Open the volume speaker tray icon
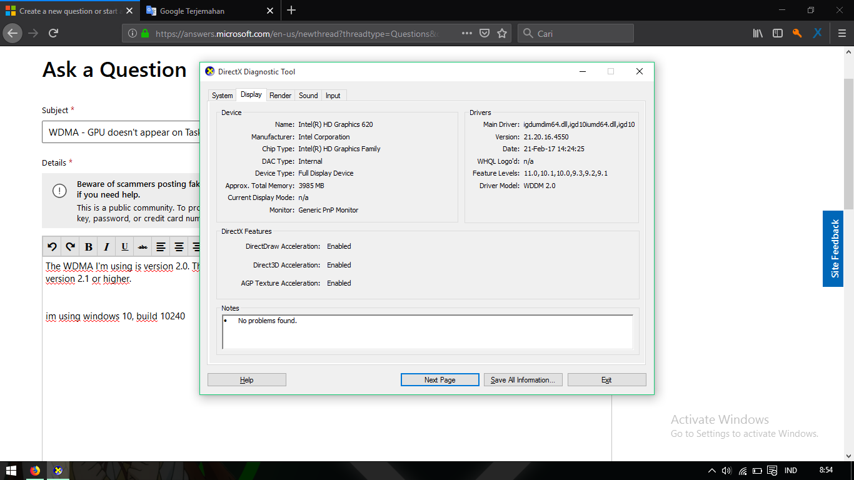This screenshot has height=480, width=854. [x=726, y=471]
